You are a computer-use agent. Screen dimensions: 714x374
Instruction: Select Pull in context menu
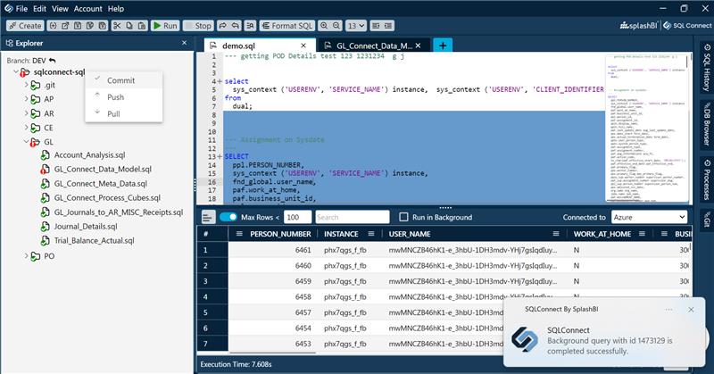123,113
